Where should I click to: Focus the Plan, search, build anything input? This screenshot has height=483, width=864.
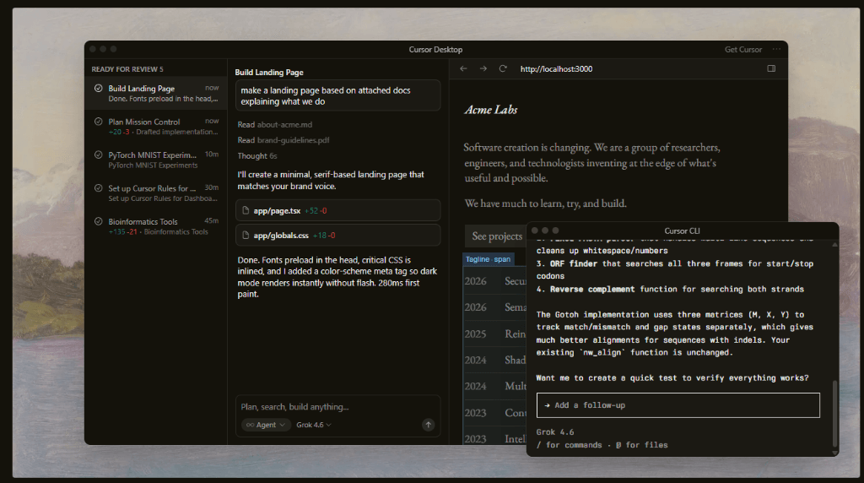337,407
